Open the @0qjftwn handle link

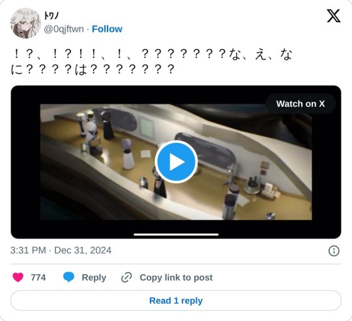64,29
